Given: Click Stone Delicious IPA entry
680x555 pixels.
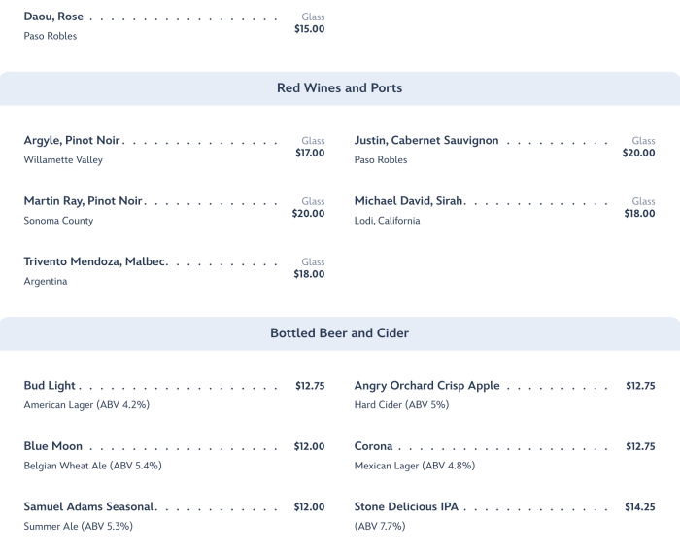Looking at the screenshot, I should click(x=406, y=507).
